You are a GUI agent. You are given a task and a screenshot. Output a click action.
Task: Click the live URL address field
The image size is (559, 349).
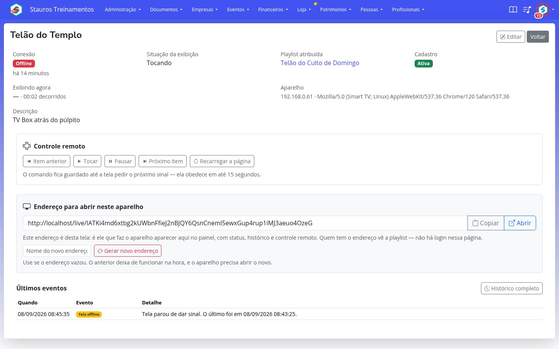(x=245, y=223)
